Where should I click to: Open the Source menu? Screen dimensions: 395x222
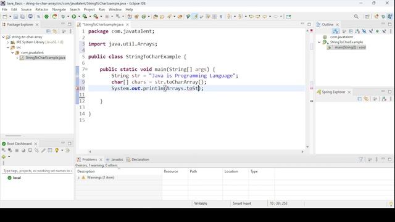[x=26, y=10]
